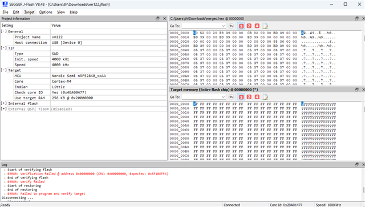Select 4-byte display in merged.hex panel
The width and height of the screenshot is (365, 207).
coord(257,26)
